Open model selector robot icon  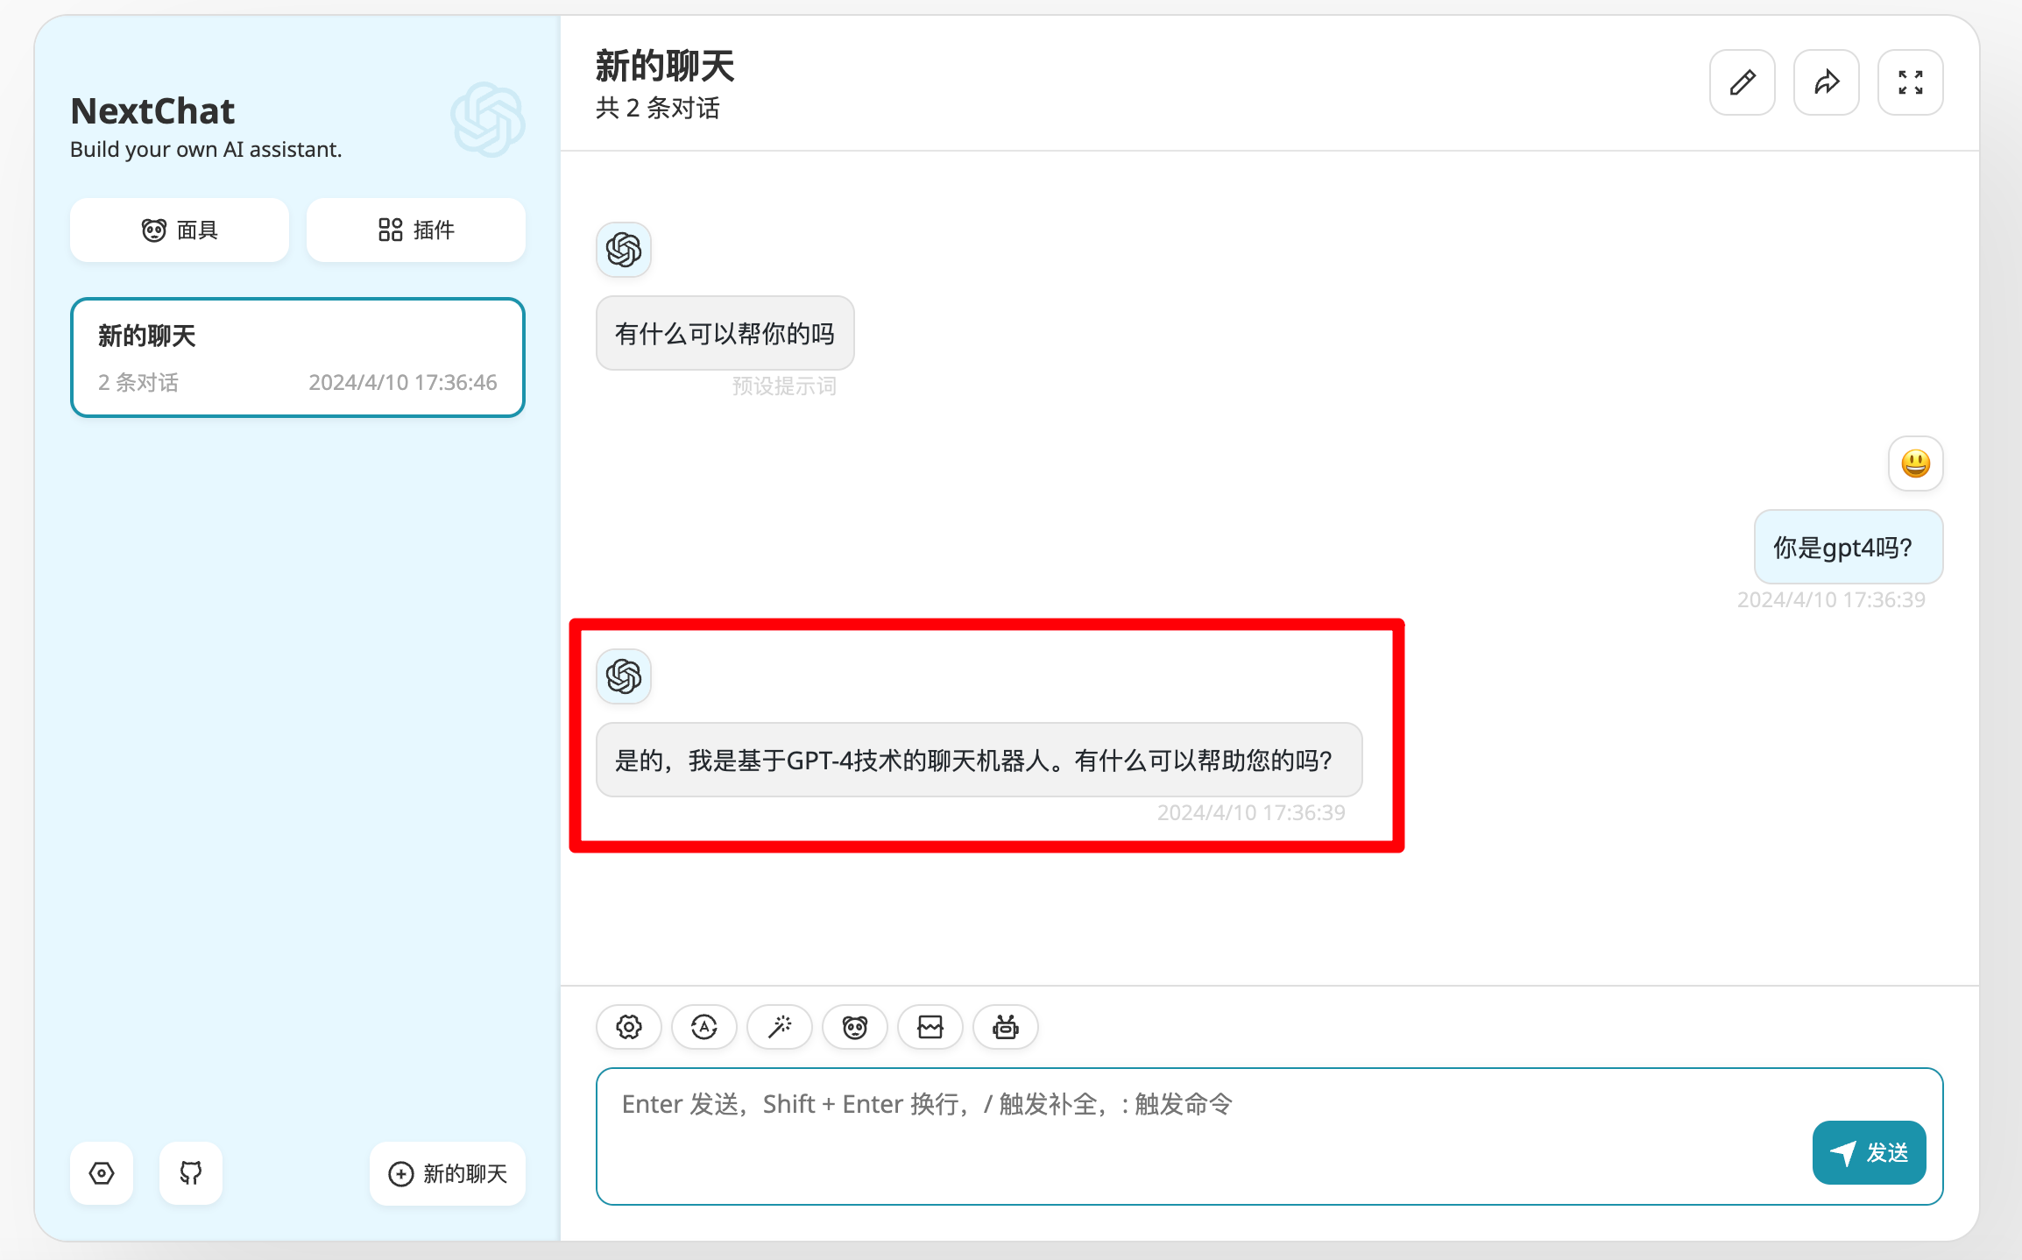tap(1006, 1026)
